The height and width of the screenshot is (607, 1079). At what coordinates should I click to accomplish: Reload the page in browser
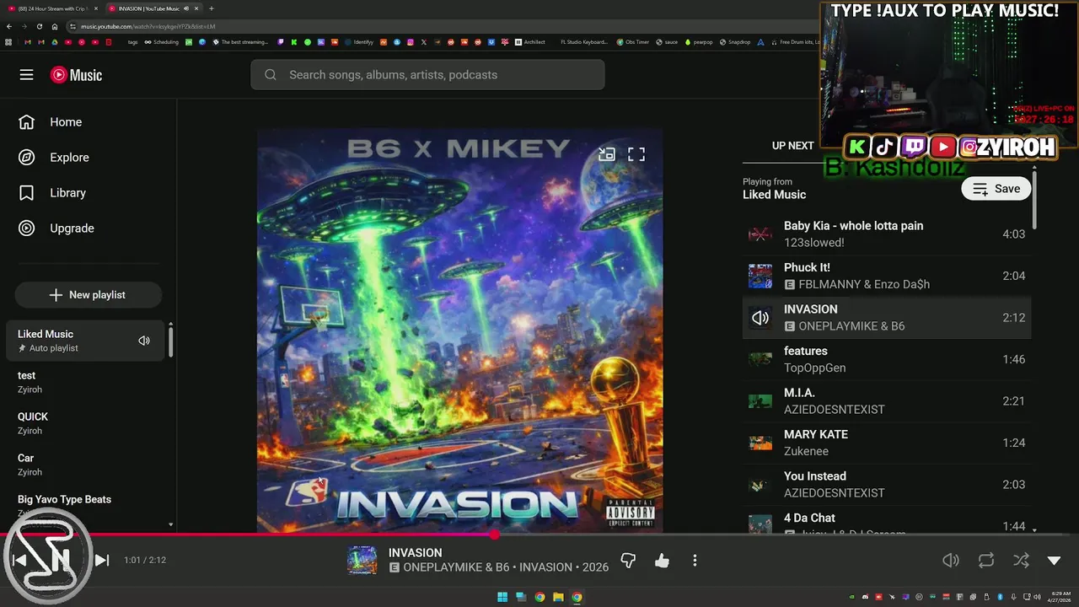pos(39,26)
